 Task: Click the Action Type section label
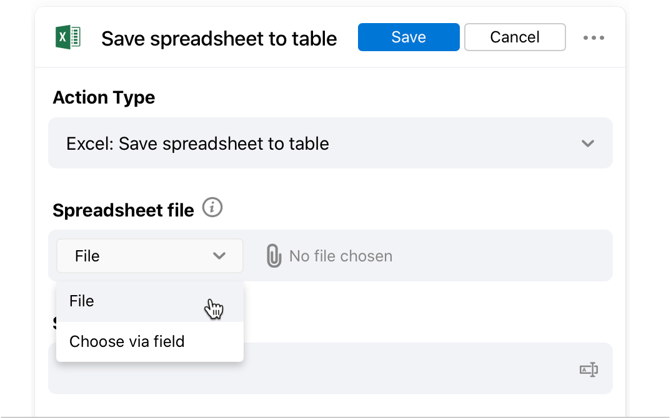104,98
